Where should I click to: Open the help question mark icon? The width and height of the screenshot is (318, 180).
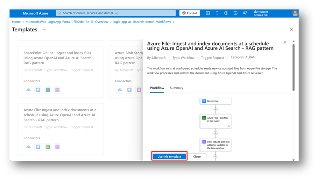click(x=236, y=13)
